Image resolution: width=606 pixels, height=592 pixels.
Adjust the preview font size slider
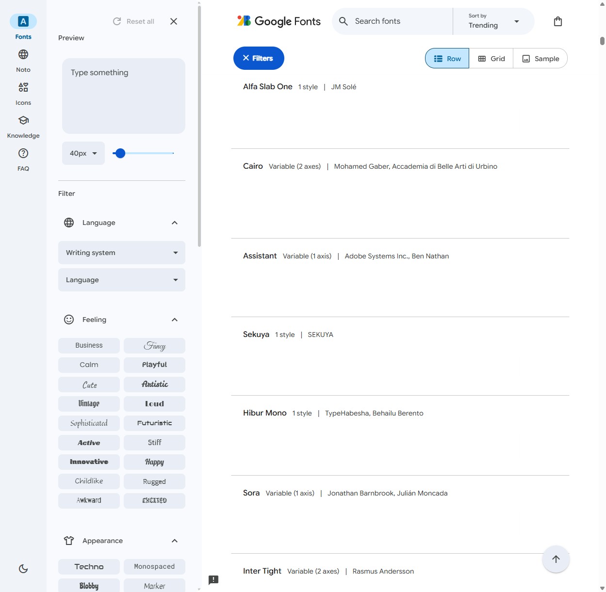pyautogui.click(x=143, y=153)
